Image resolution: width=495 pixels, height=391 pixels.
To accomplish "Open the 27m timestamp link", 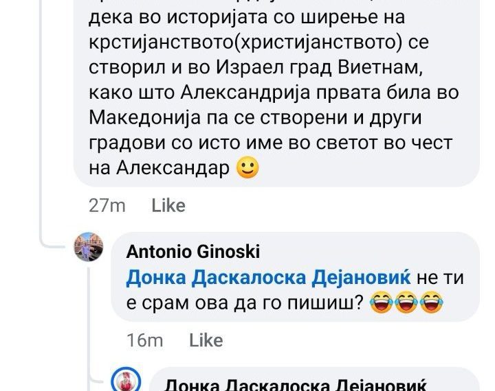I will point(107,206).
